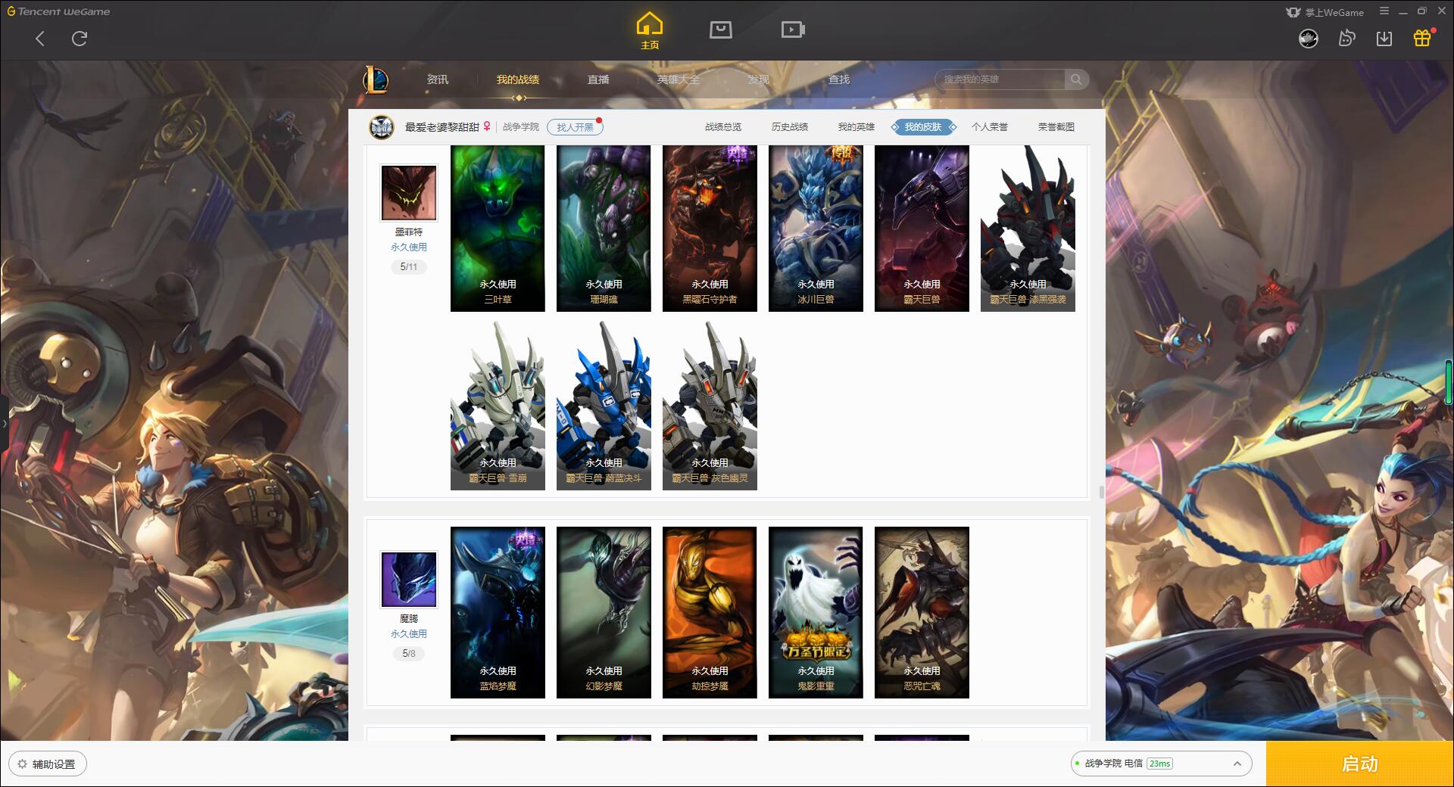Click the 5/11 skin count badge
Screen dimensions: 1454x787
click(409, 267)
